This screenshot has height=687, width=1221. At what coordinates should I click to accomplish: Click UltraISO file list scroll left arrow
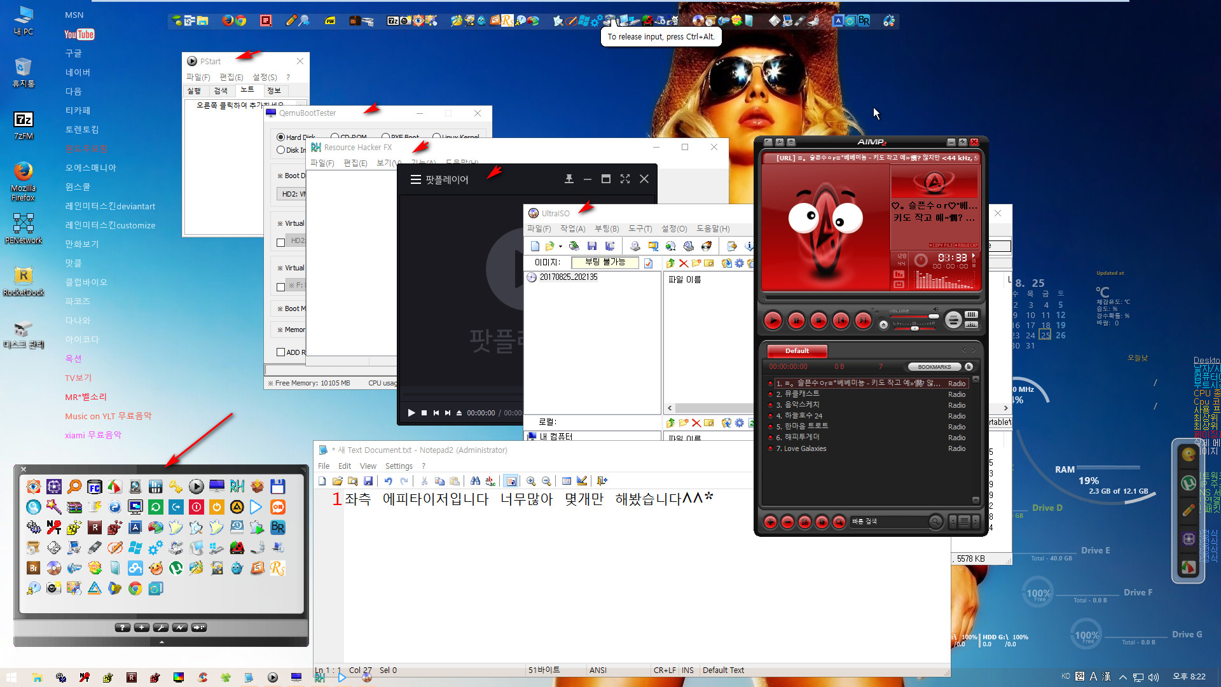[x=669, y=408]
